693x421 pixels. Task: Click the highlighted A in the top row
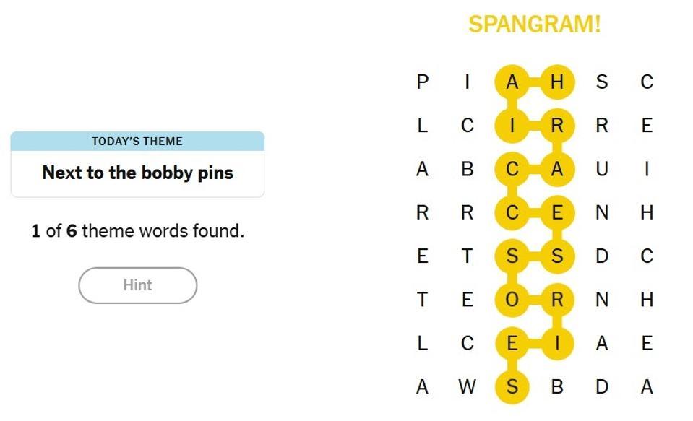512,82
